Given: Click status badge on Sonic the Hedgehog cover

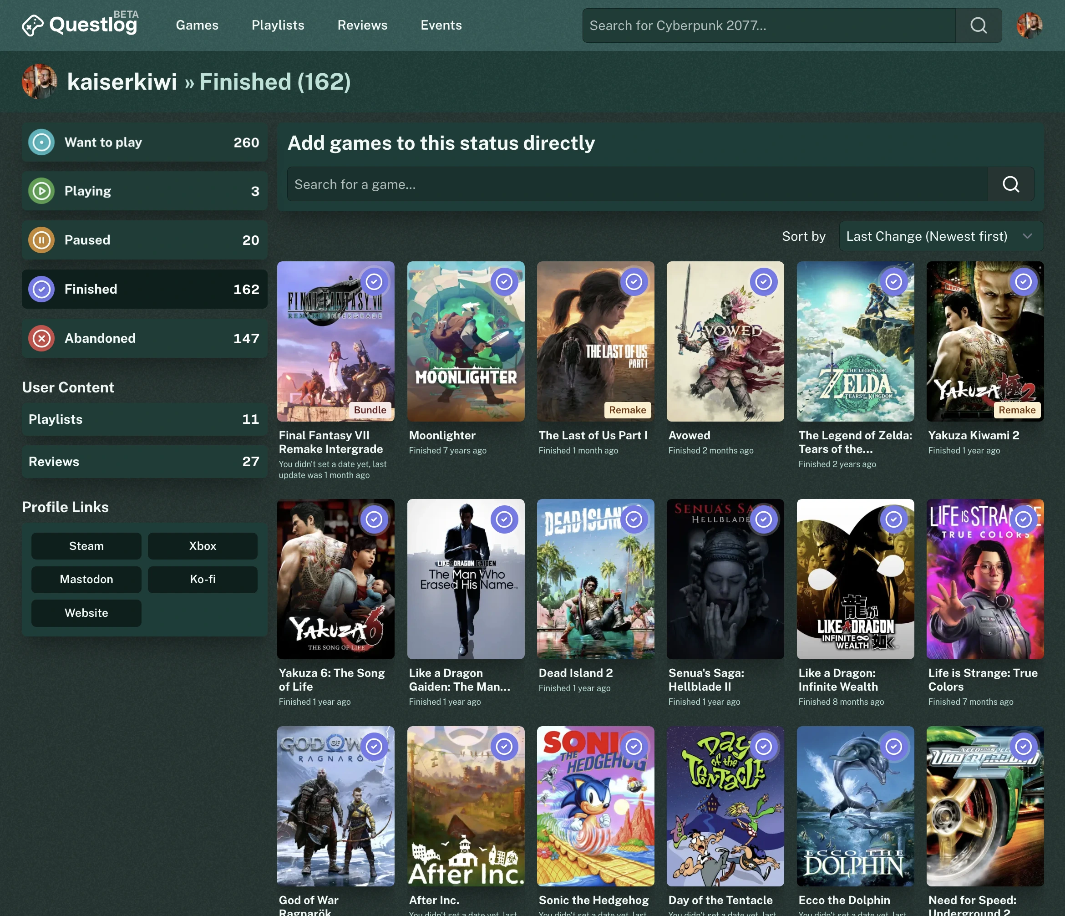Looking at the screenshot, I should click(634, 746).
